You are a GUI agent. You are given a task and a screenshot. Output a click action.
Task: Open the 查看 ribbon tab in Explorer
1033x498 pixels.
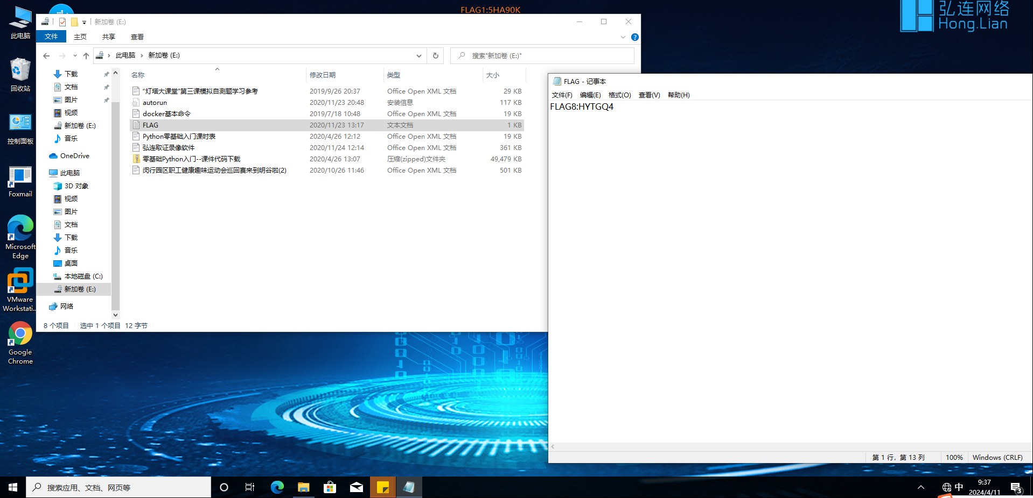(137, 37)
